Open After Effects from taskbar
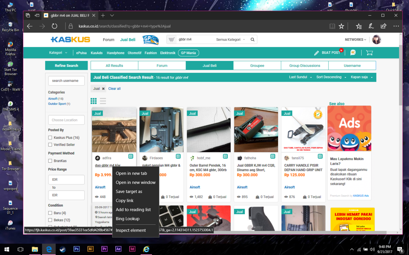This screenshot has height=255, width=409. click(118, 249)
